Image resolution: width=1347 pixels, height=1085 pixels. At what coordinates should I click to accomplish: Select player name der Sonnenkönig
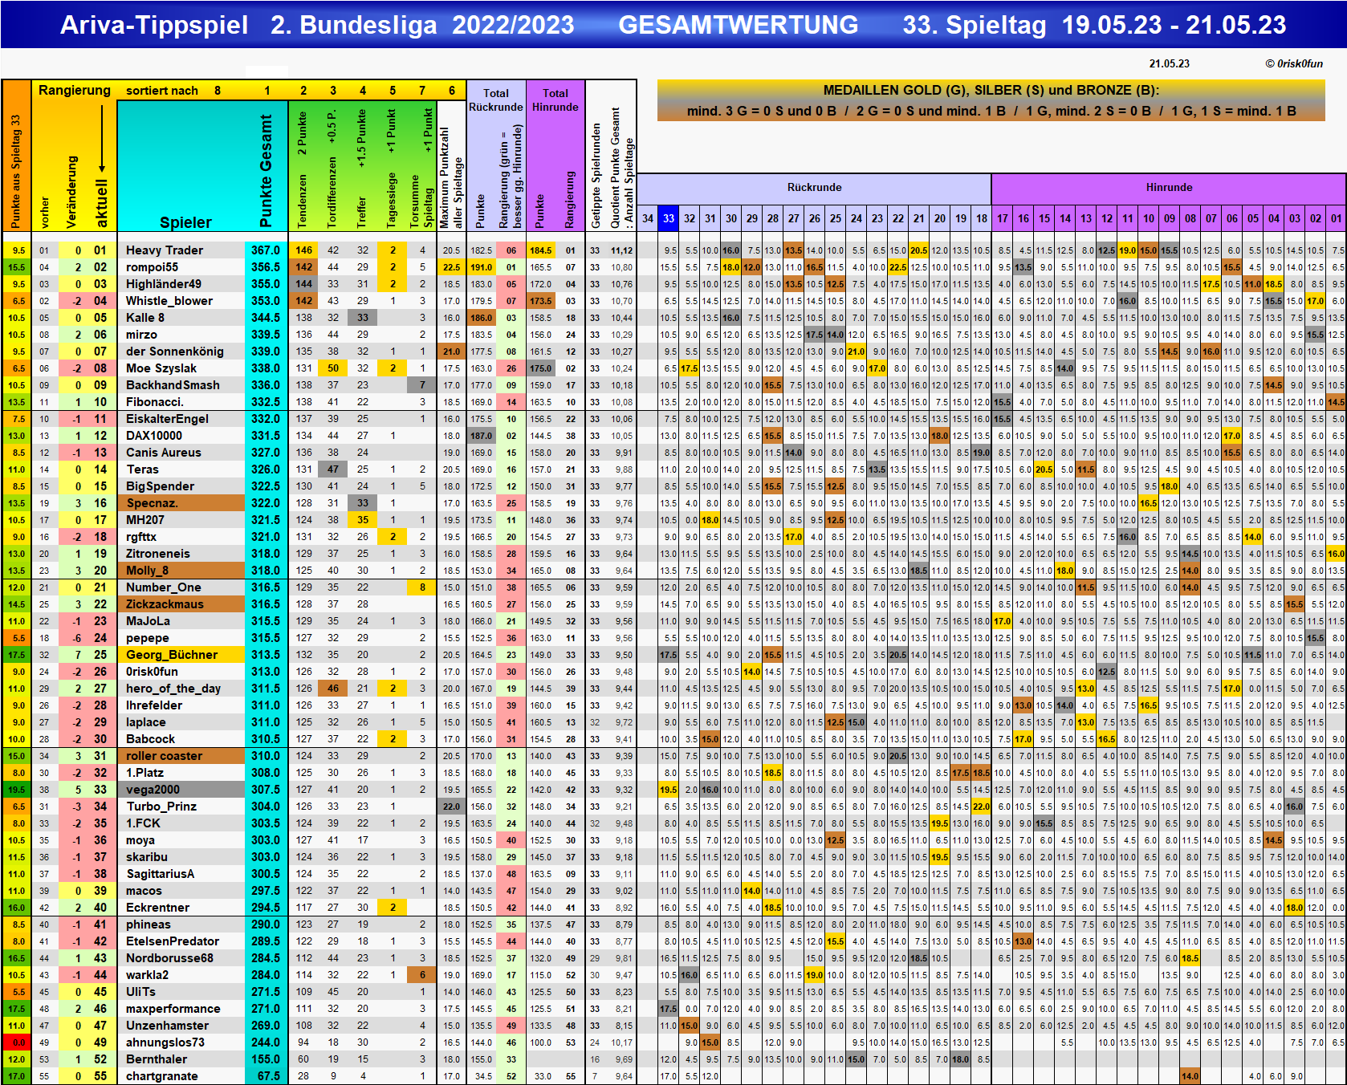175,352
